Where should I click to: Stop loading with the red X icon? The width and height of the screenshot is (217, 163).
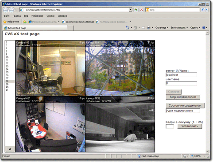[x=141, y=10]
